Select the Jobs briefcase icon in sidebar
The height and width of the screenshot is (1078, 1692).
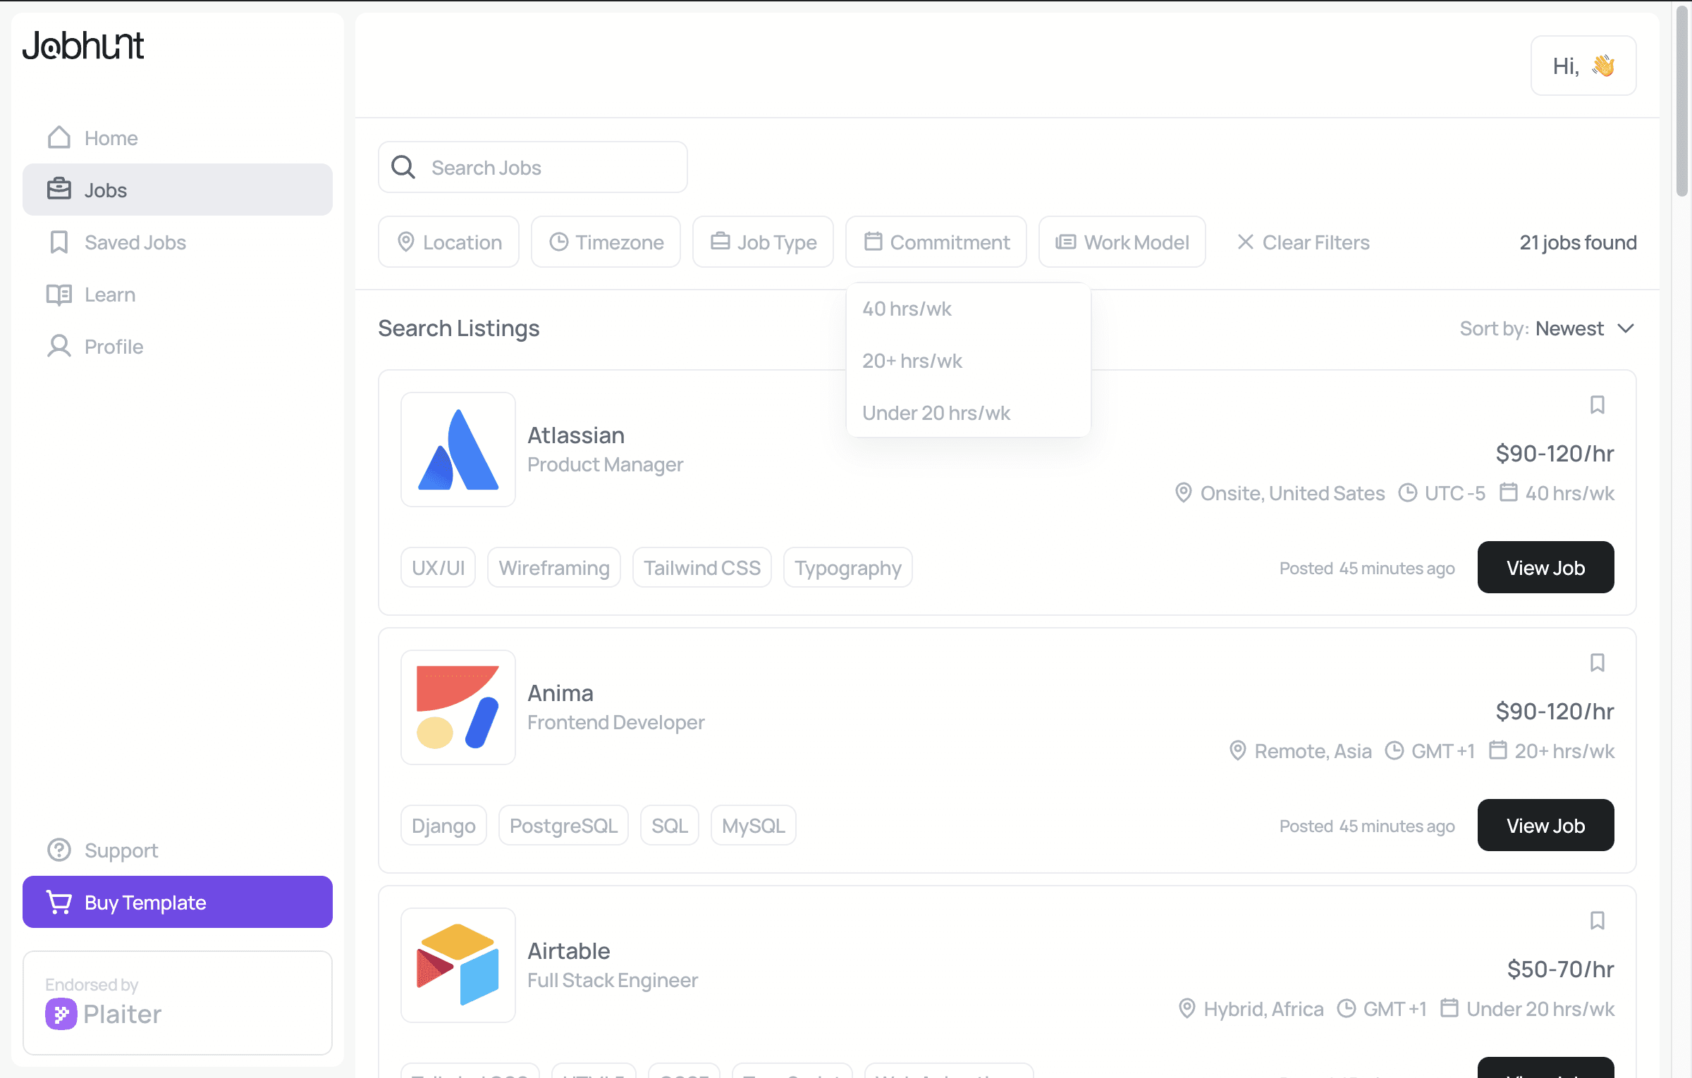tap(59, 189)
